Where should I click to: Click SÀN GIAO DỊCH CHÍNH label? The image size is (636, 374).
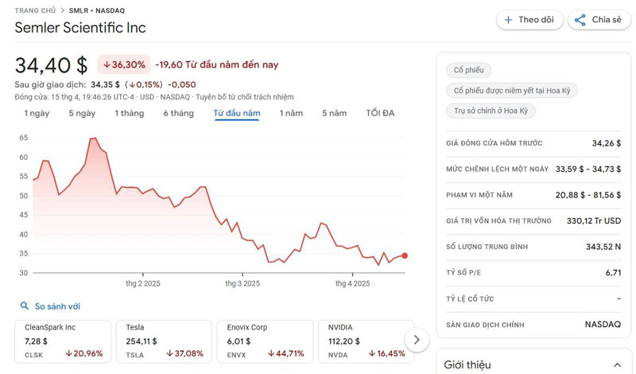485,325
